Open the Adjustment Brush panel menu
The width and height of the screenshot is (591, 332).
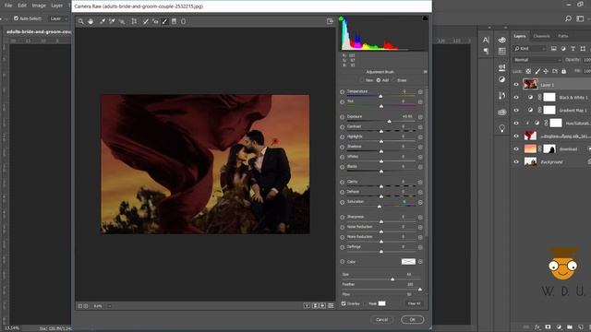(425, 72)
